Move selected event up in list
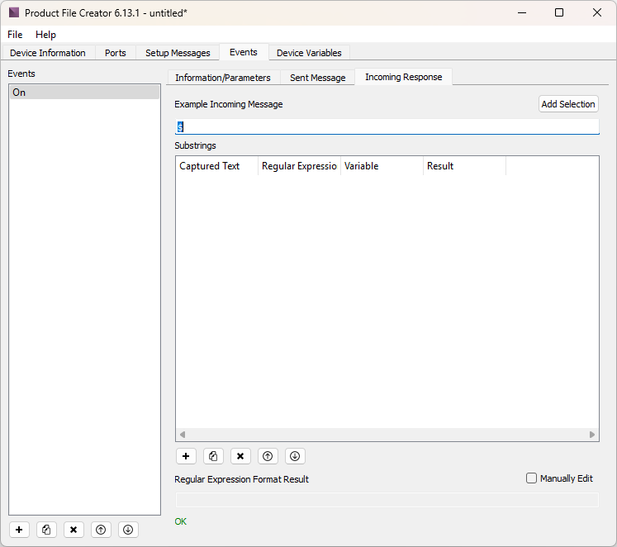The width and height of the screenshot is (617, 547). tap(101, 530)
